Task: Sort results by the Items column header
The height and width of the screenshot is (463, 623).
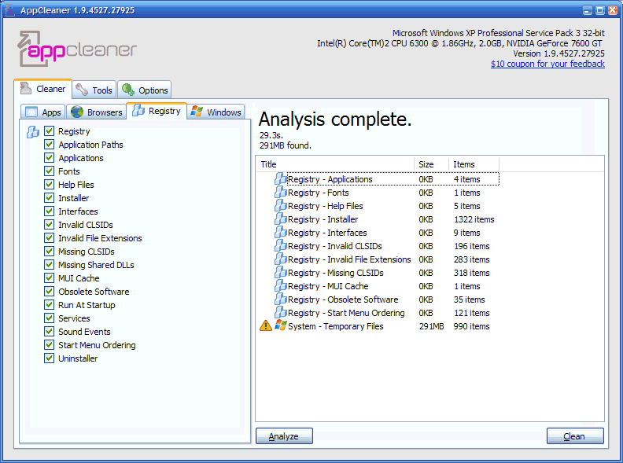Action: [x=474, y=164]
